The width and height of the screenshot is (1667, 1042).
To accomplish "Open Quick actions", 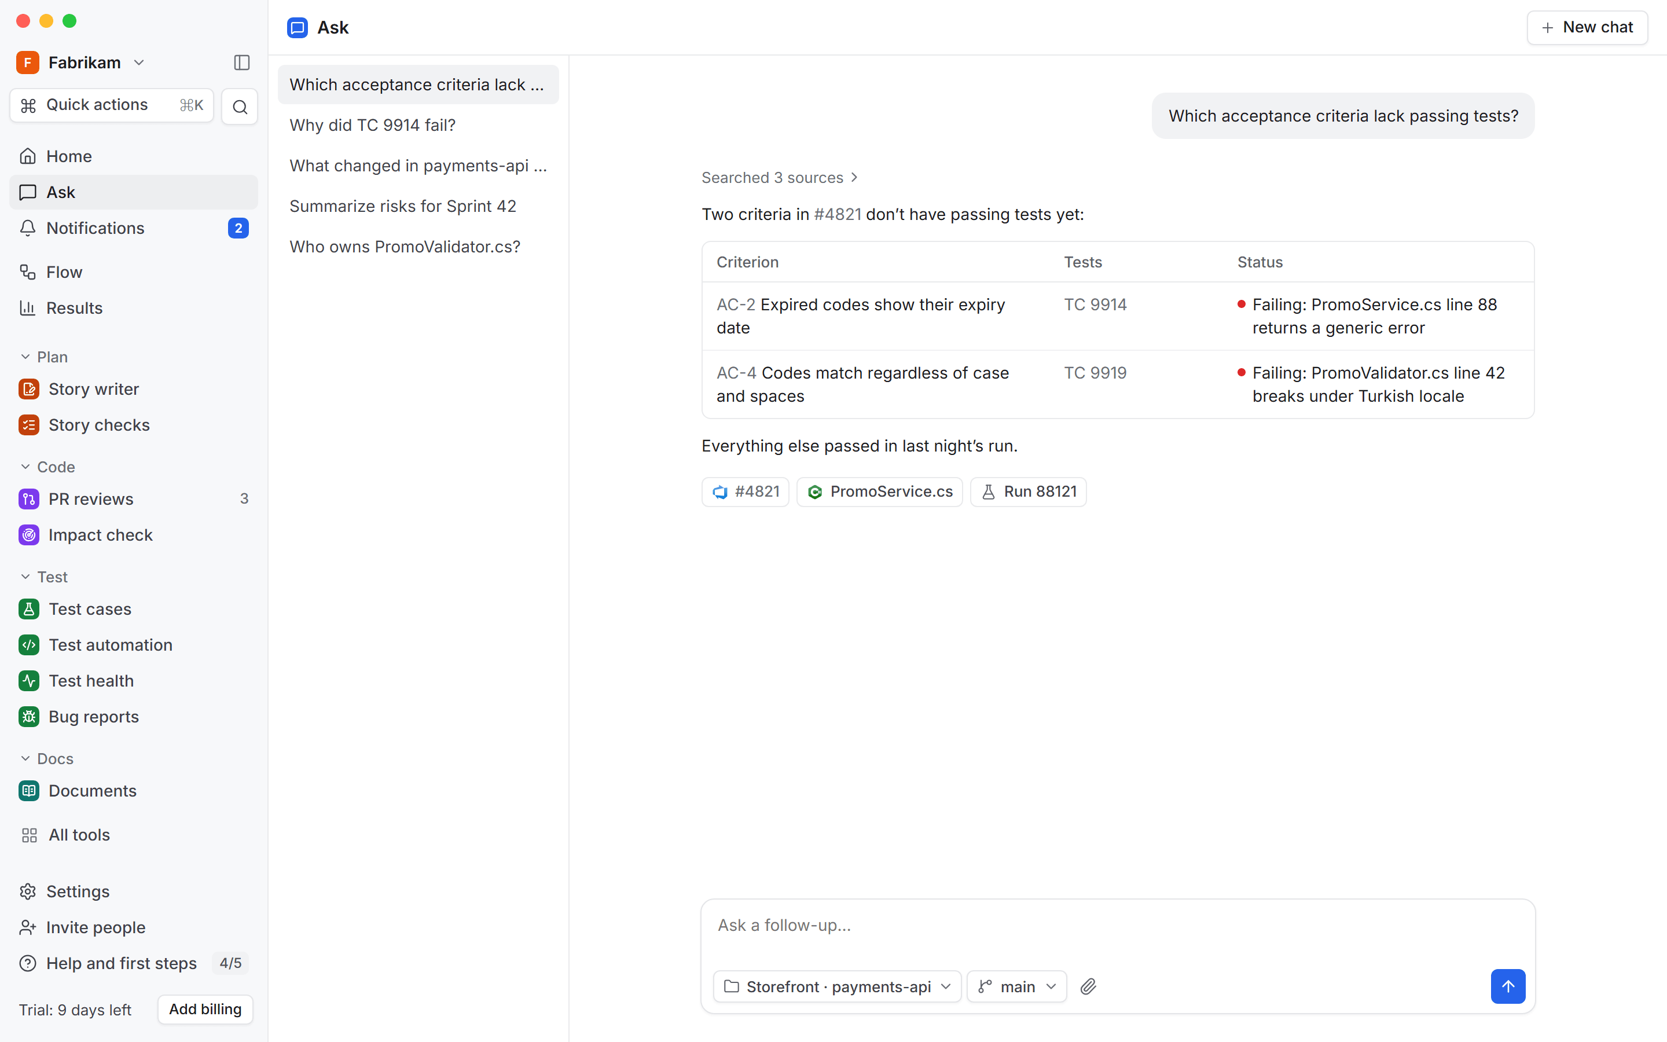I will tap(112, 105).
